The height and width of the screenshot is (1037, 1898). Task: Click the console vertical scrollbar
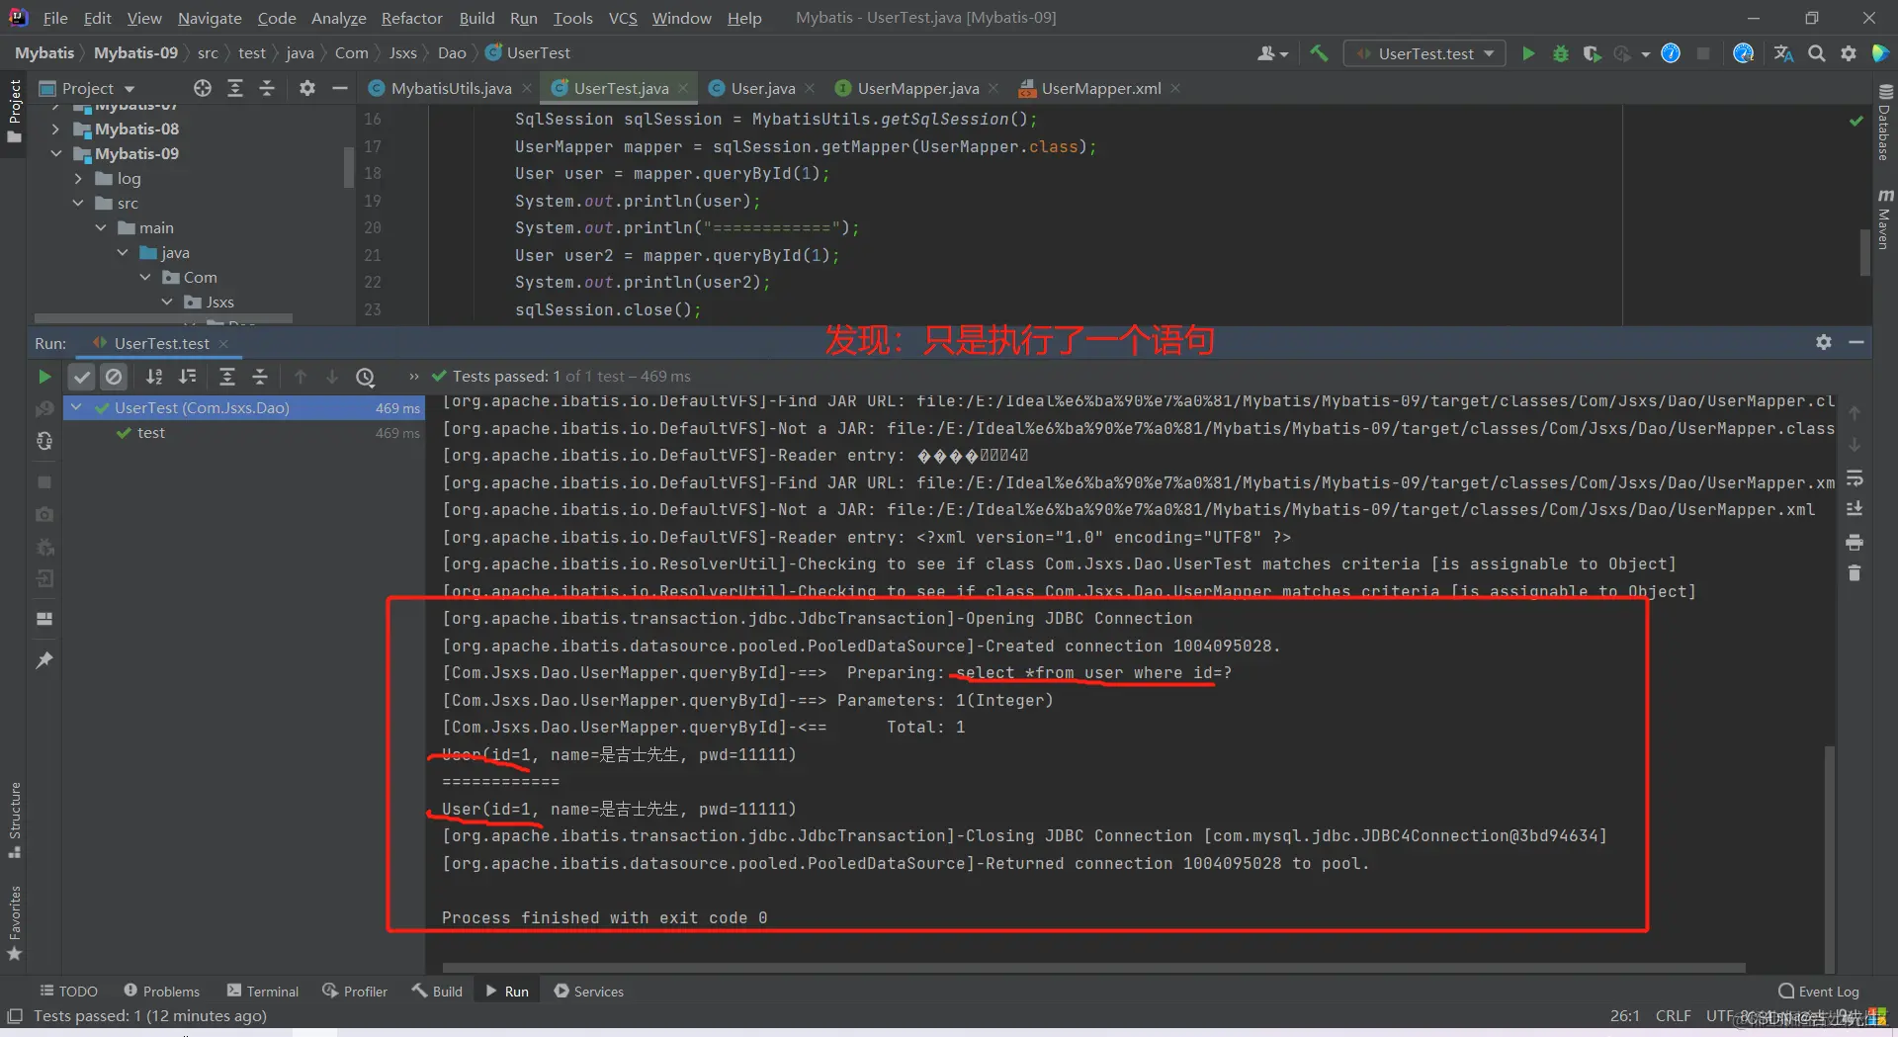coord(1830,860)
